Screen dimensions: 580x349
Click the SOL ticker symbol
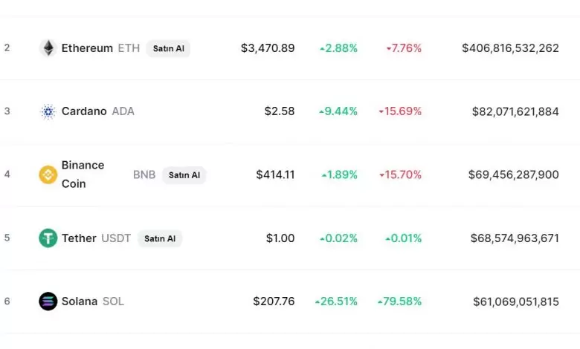point(113,301)
